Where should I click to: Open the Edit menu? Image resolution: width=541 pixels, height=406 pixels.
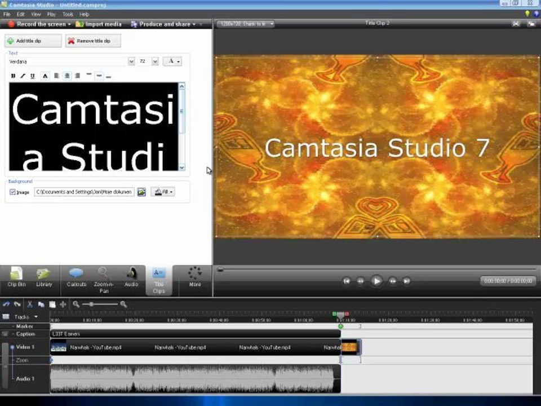pyautogui.click(x=21, y=15)
